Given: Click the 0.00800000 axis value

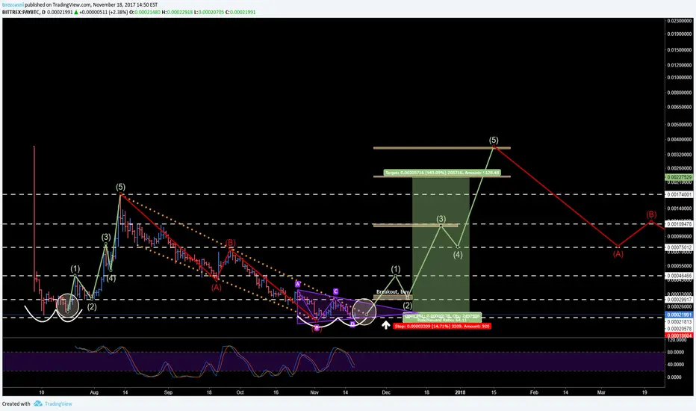Looking at the screenshot, I should [x=680, y=93].
